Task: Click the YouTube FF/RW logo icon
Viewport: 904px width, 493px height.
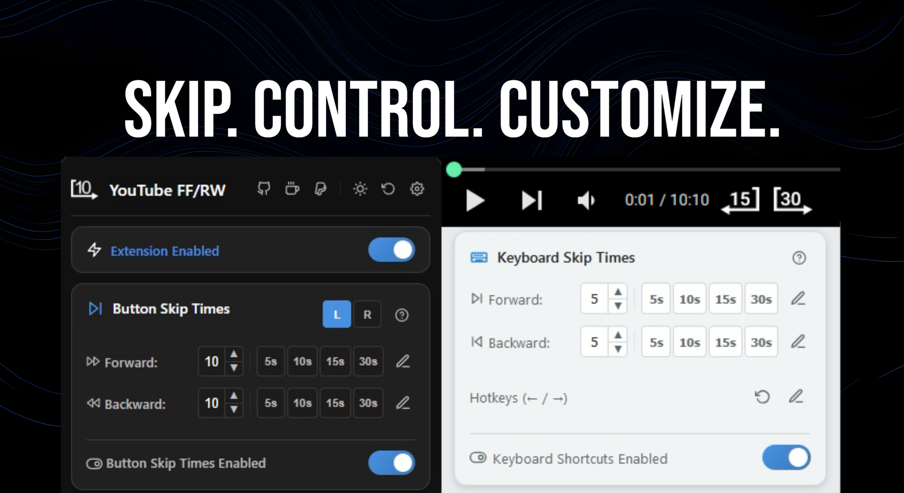Action: (x=84, y=189)
